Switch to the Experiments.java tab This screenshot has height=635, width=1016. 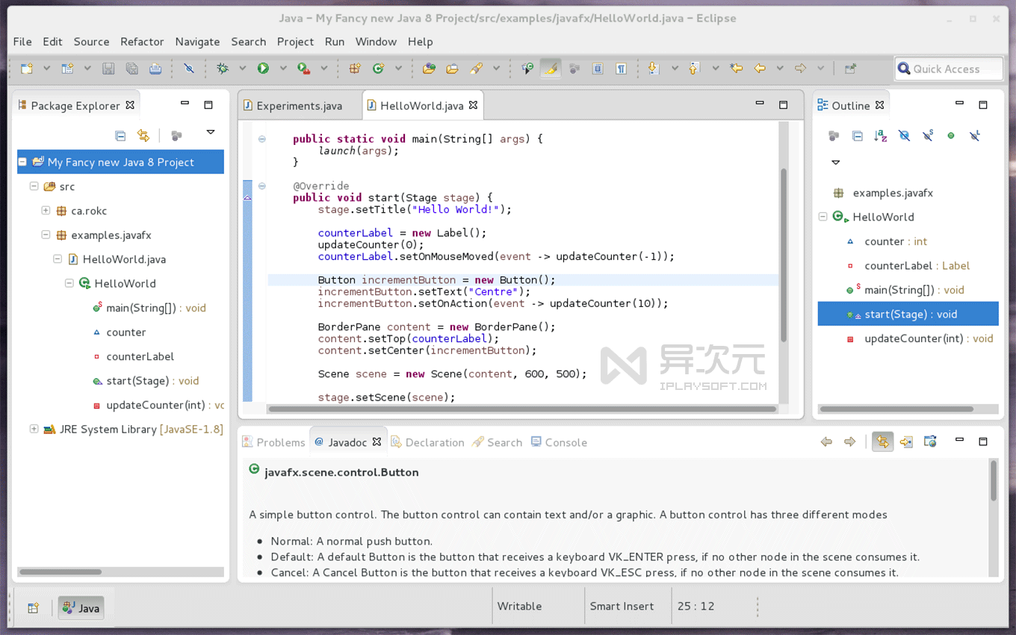(x=299, y=105)
